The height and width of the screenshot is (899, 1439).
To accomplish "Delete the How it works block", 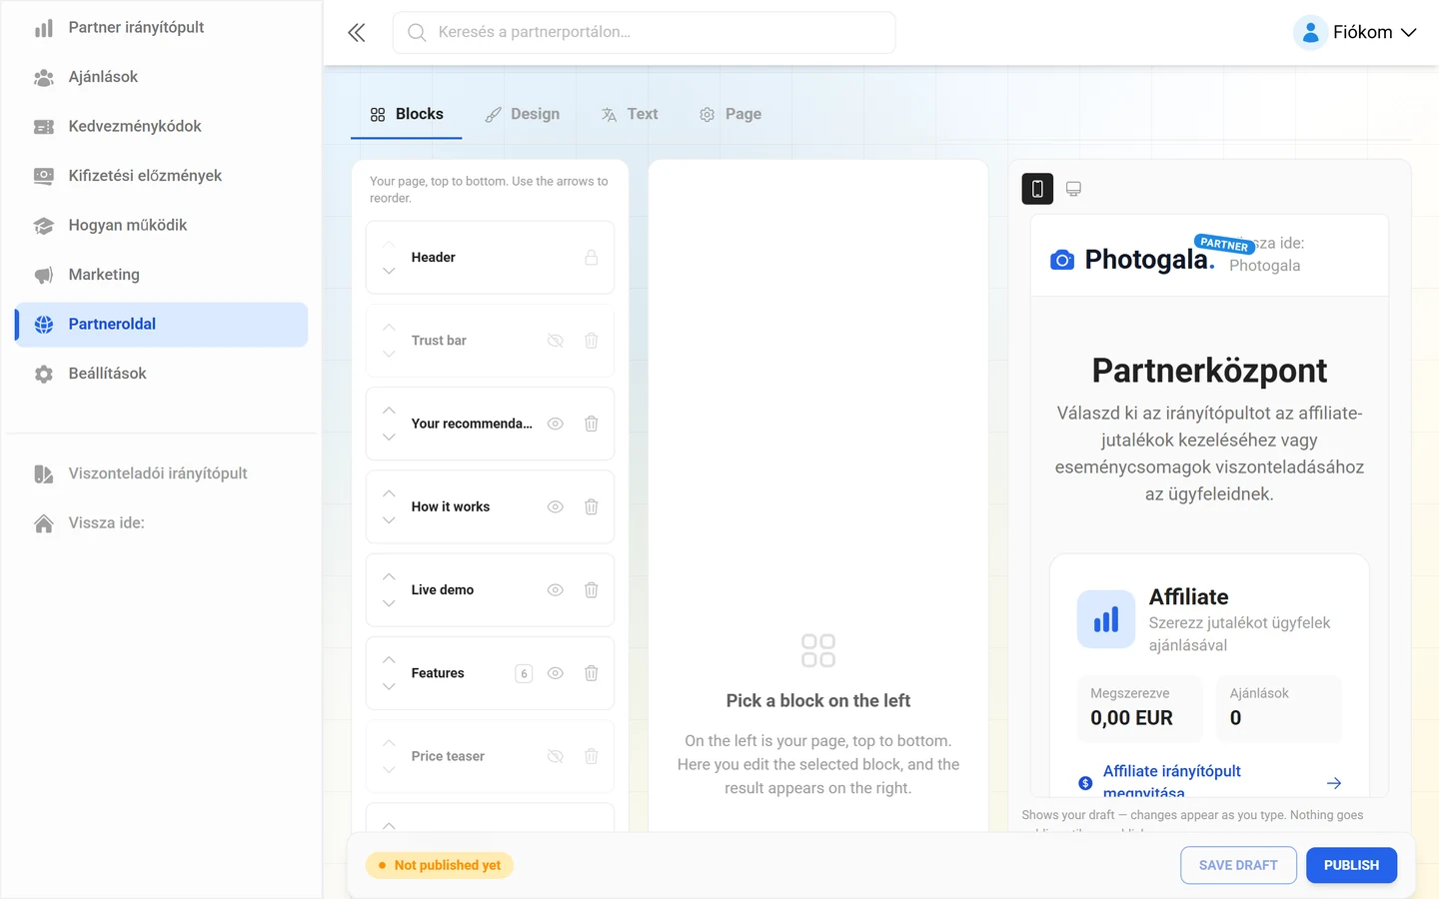I will click(592, 506).
